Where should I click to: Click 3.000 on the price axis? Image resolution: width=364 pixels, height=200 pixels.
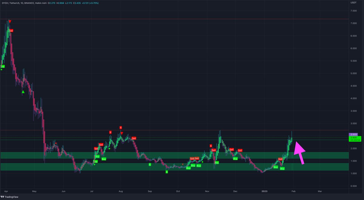354,123
